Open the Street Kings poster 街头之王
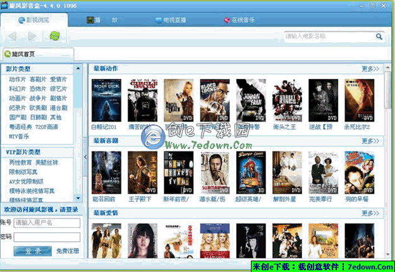The height and width of the screenshot is (272, 395). (x=287, y=100)
